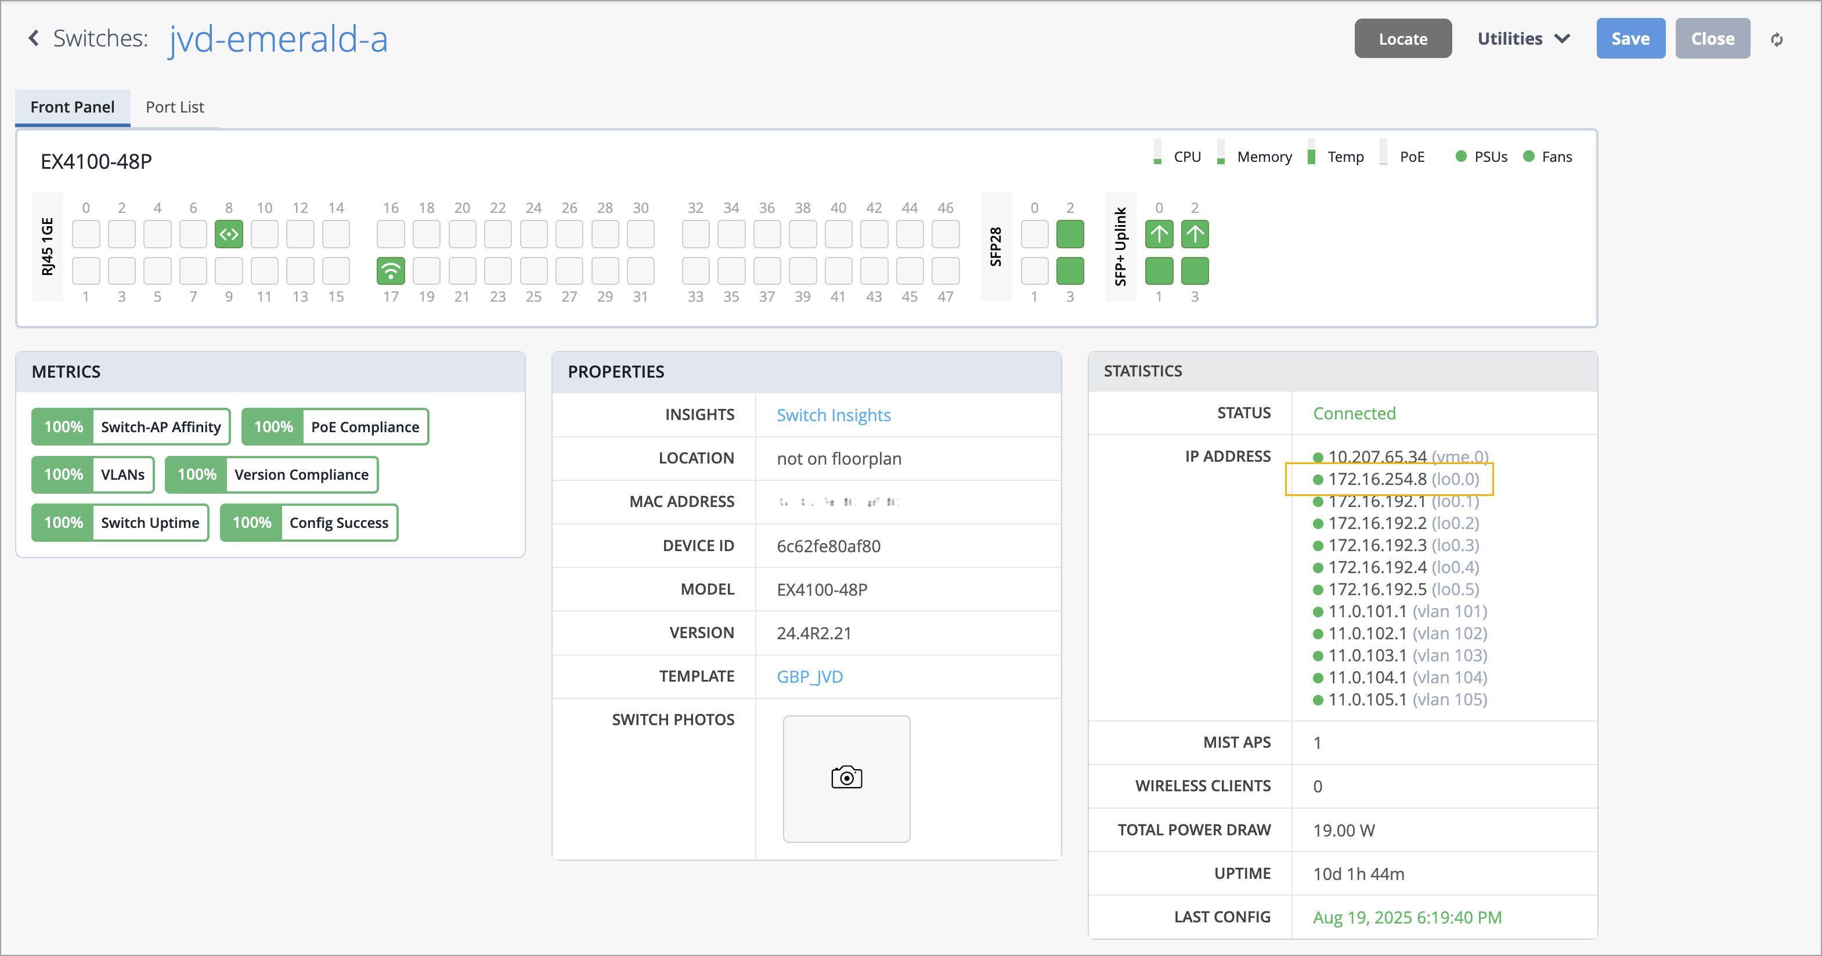Click the refresh icon beside Close
Screen dimensions: 1822x956
click(1777, 39)
